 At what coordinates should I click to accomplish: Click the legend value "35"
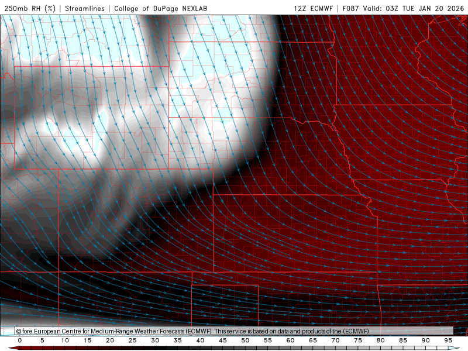178,340
